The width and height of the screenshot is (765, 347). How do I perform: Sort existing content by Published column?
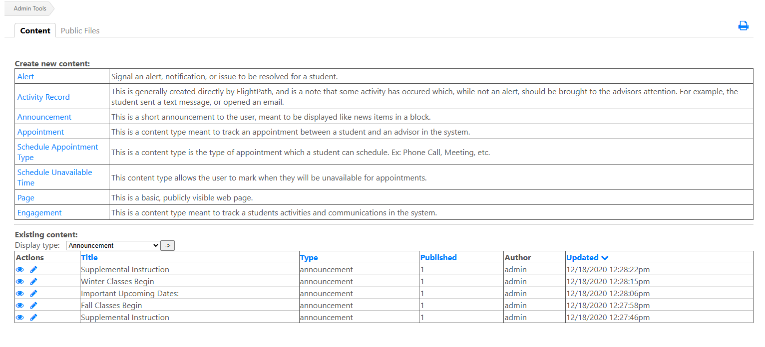438,258
